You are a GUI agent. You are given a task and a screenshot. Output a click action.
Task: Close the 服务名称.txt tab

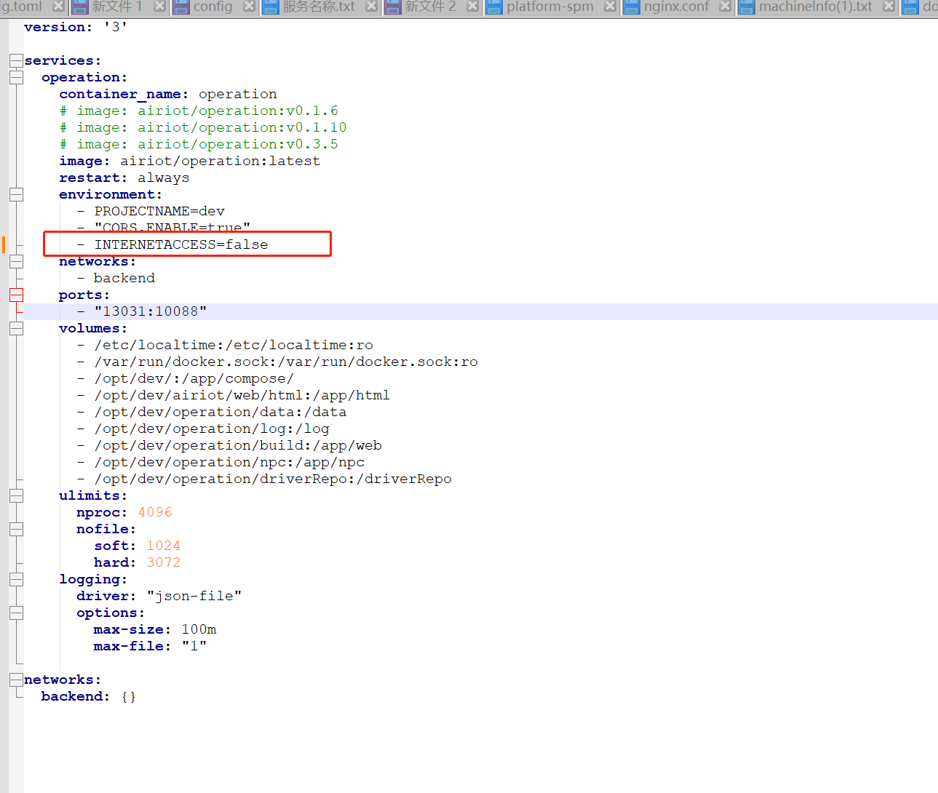[x=371, y=7]
